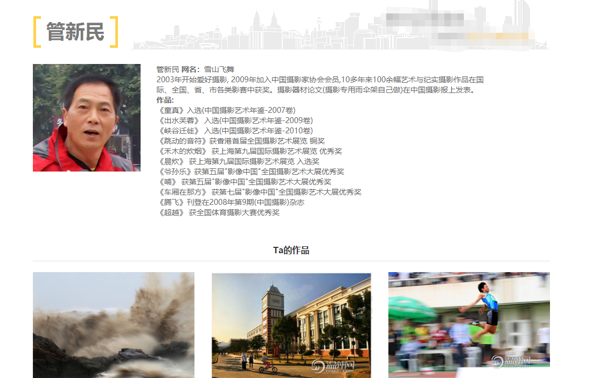
Task: Click the left yellow bracket beside the title
Action: [x=37, y=32]
